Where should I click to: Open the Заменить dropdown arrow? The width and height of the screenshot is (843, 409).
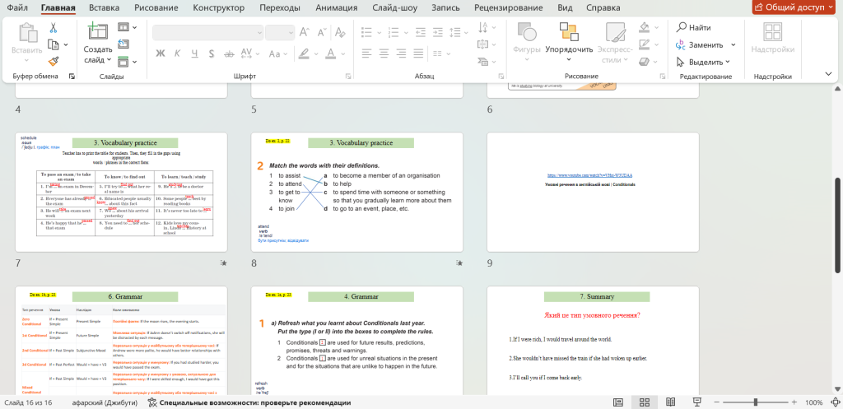[x=732, y=45]
